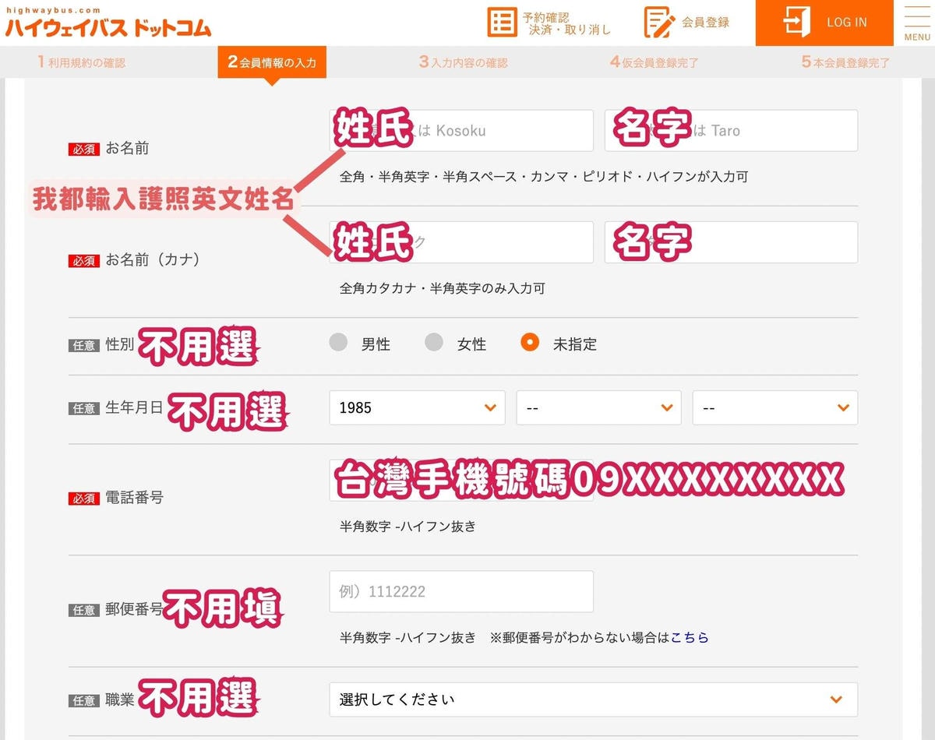This screenshot has height=740, width=935.
Task: Click the 予約確認 決済・取り消し link text
Action: coord(569,23)
